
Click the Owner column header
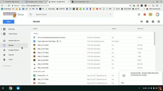(x=114, y=29)
